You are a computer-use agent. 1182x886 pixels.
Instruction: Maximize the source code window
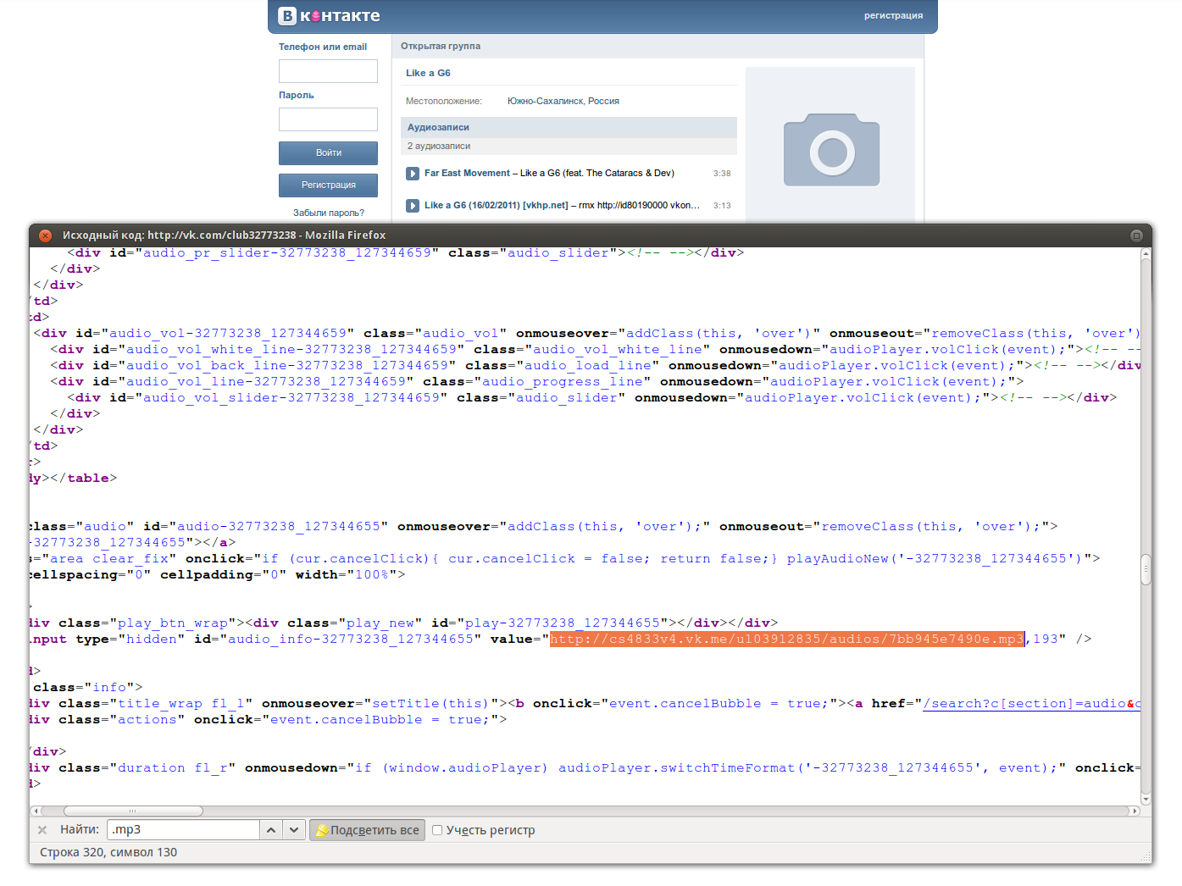click(x=1136, y=235)
